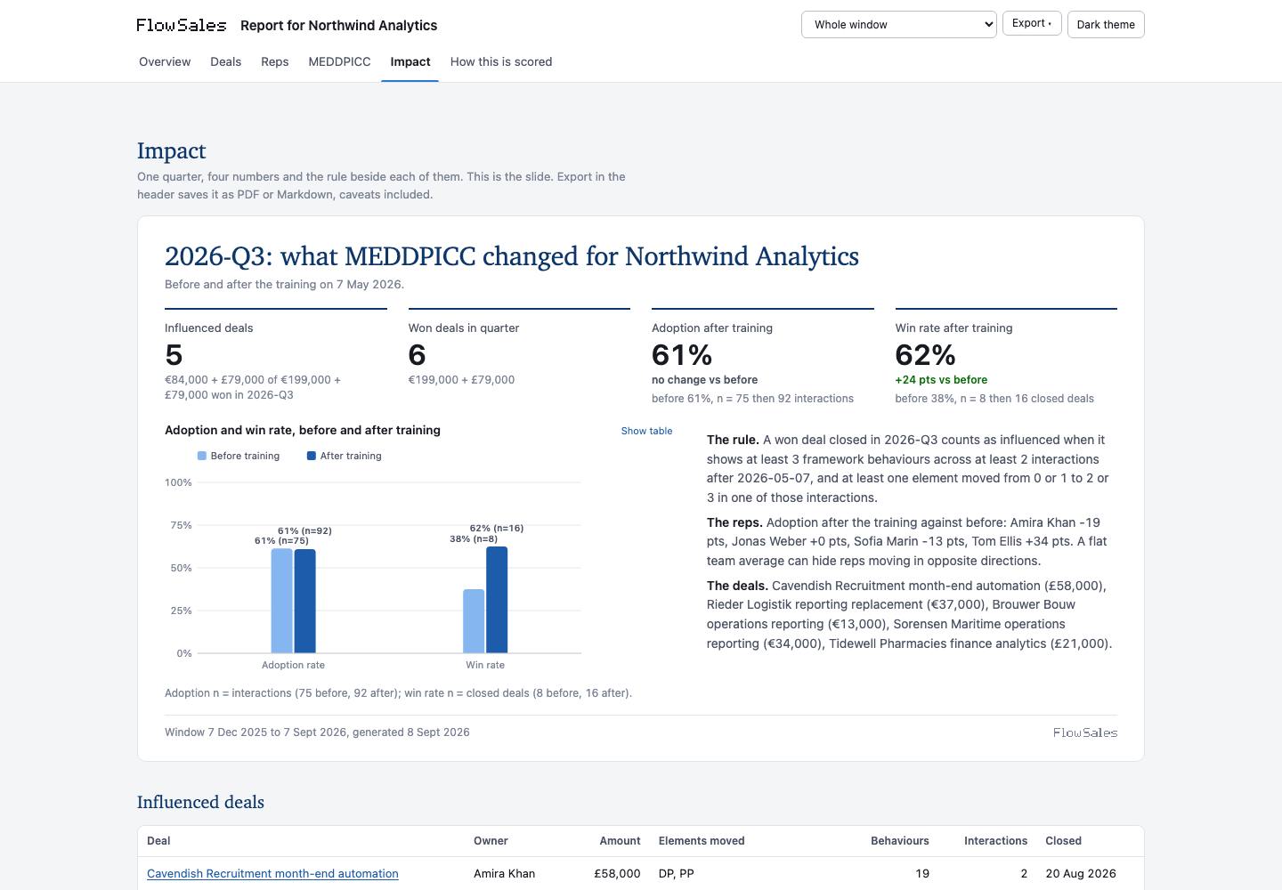The image size is (1282, 890).
Task: Click the 'Window 7 Dec 2025 to 7 Sept 2026' footer text
Action: (317, 732)
